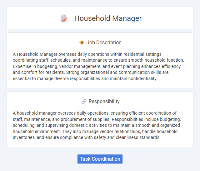Click the paragraph starting 'A household manager oversees daily operations, ensuring'

(97, 125)
